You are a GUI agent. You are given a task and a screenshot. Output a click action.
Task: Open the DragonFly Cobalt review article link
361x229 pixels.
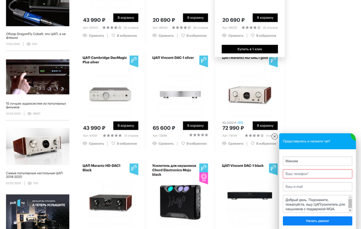(36, 36)
